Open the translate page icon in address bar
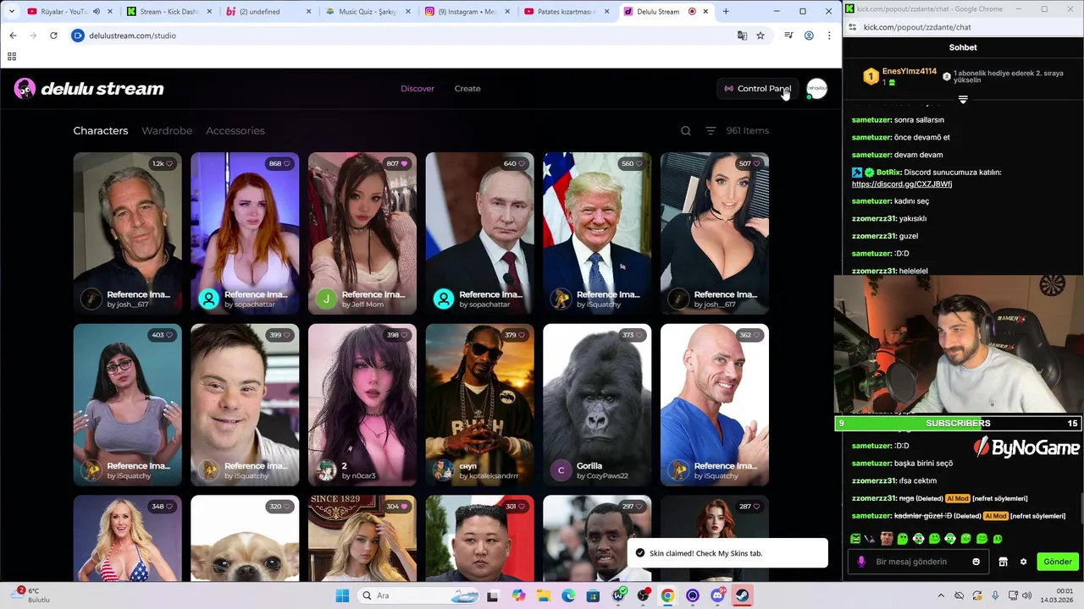 [743, 36]
